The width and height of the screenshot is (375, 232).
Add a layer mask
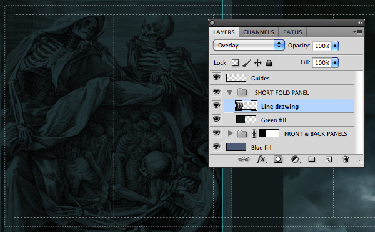click(278, 159)
